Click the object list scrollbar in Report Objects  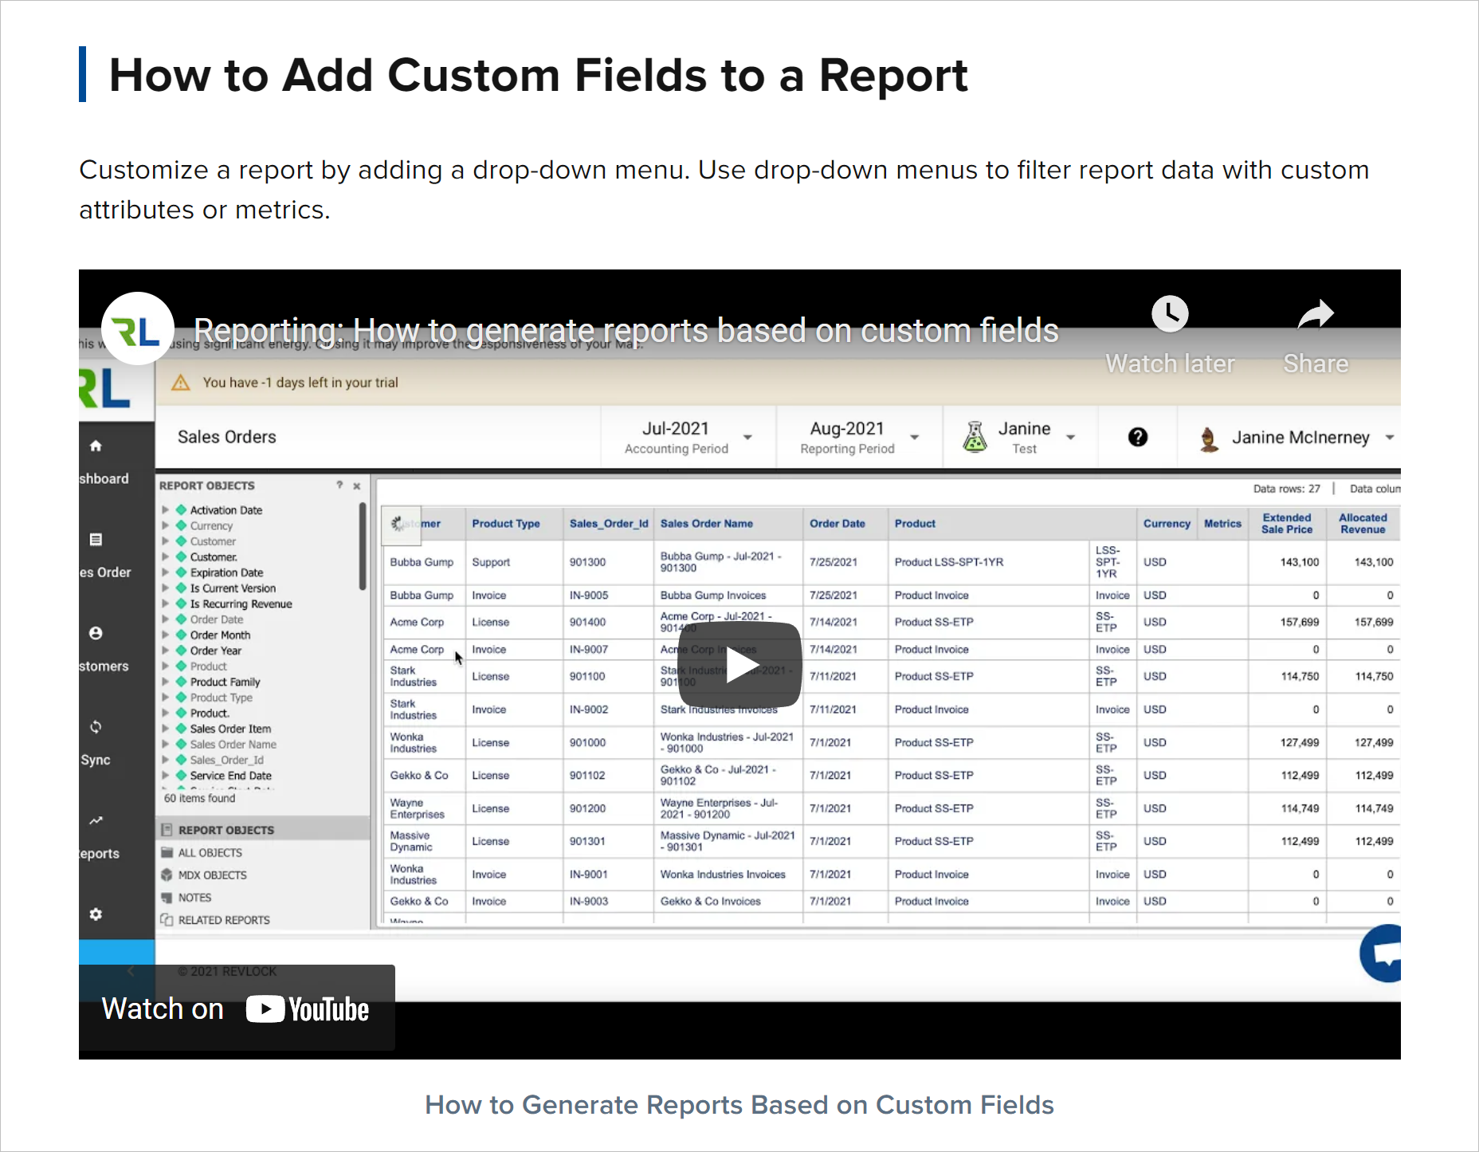point(363,546)
